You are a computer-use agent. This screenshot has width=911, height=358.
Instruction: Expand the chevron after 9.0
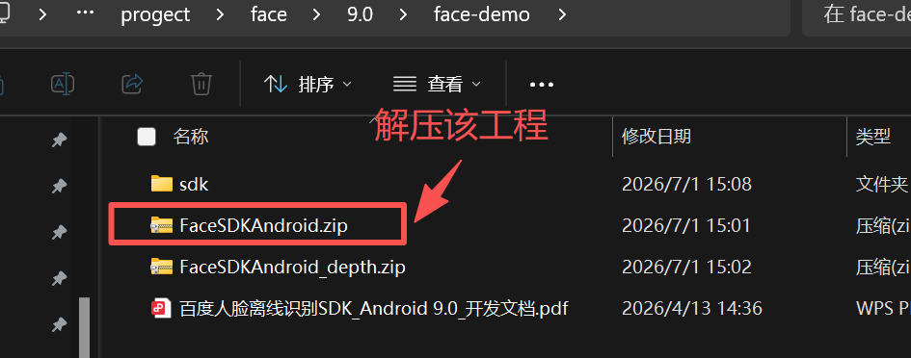(402, 14)
